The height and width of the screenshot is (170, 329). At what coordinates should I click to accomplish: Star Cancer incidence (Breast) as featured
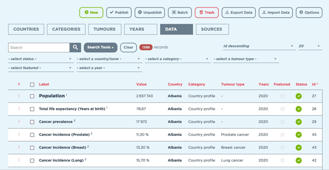point(282,147)
